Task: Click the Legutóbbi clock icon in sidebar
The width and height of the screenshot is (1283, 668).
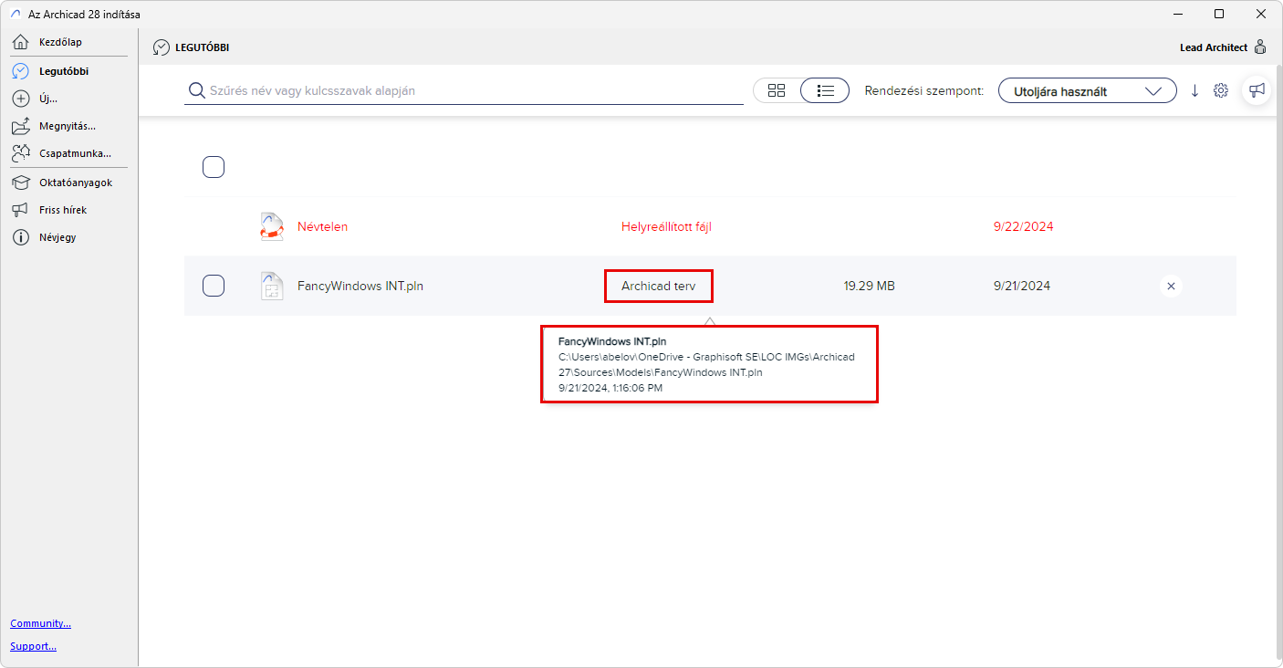Action: (x=21, y=70)
